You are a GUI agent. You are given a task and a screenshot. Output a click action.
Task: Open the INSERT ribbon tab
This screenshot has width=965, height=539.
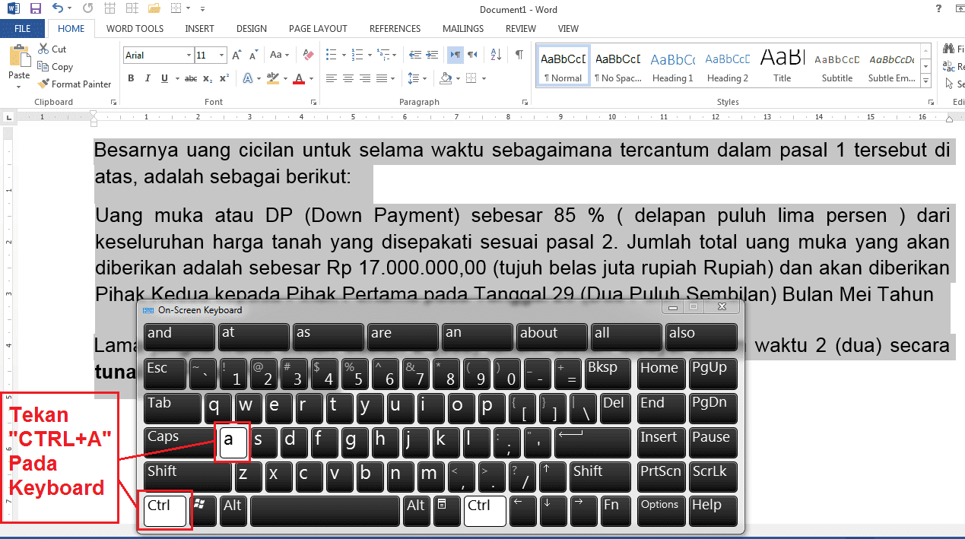pos(199,29)
